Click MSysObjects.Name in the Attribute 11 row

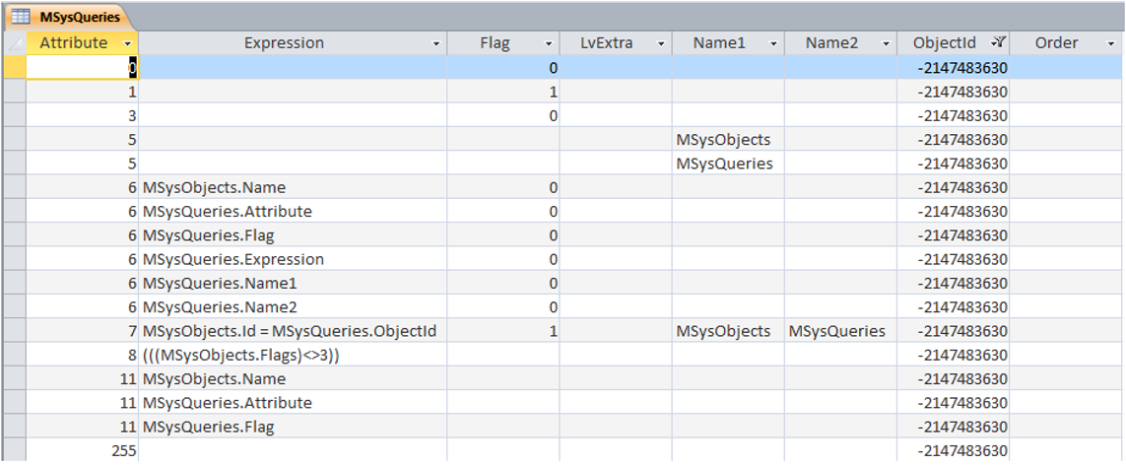click(293, 379)
